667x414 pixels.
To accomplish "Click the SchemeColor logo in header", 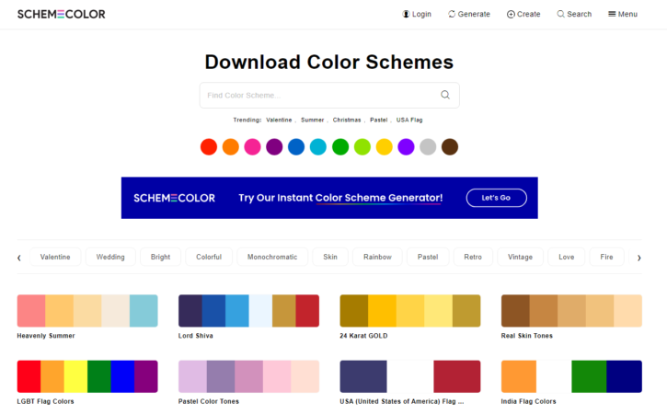I will click(61, 14).
